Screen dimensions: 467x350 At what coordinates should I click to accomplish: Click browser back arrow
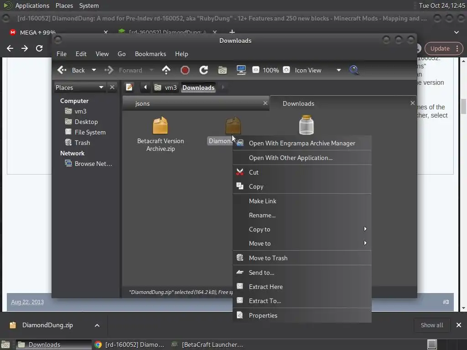point(10,48)
